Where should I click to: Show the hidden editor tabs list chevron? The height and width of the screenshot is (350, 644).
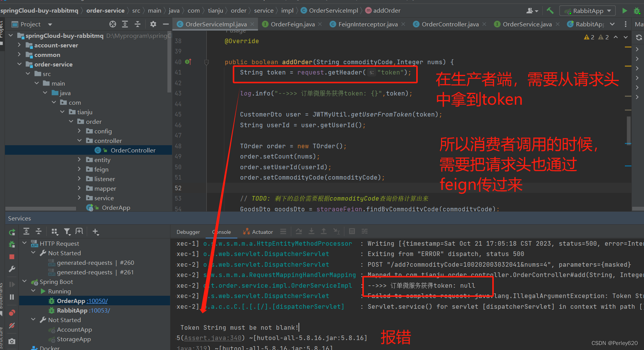click(x=612, y=24)
